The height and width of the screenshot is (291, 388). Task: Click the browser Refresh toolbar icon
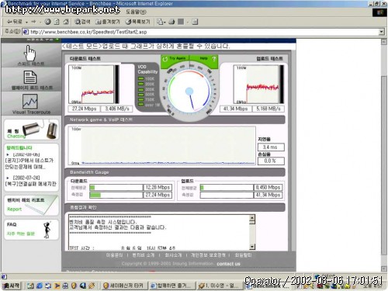tap(57, 22)
